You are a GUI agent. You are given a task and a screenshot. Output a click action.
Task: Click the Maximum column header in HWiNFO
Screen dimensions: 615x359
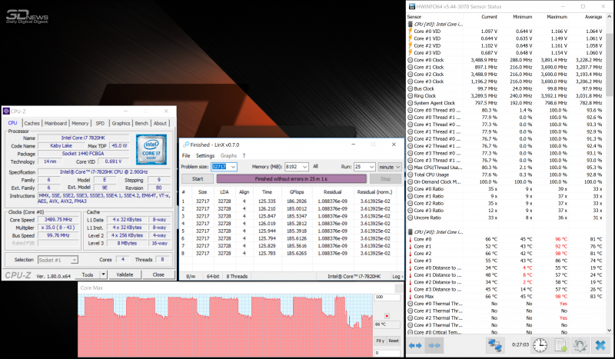[557, 17]
